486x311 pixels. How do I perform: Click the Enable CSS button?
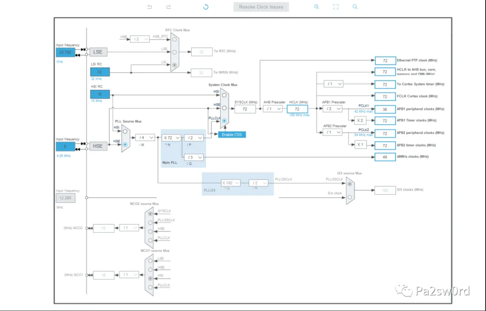tap(232, 135)
